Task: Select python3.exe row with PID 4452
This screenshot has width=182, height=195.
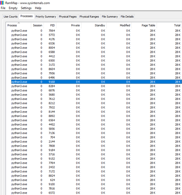Action: 97,124
